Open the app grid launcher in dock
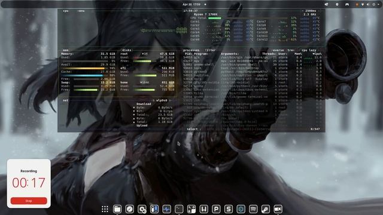 (x=105, y=209)
